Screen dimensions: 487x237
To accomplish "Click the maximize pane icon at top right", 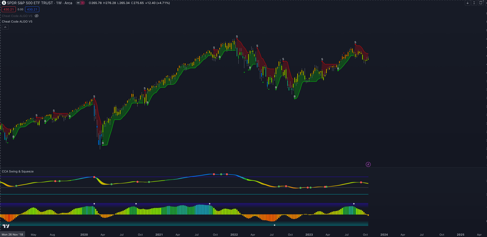I will coord(481,3).
